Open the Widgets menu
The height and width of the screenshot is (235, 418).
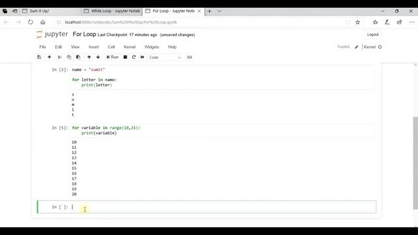tap(152, 47)
